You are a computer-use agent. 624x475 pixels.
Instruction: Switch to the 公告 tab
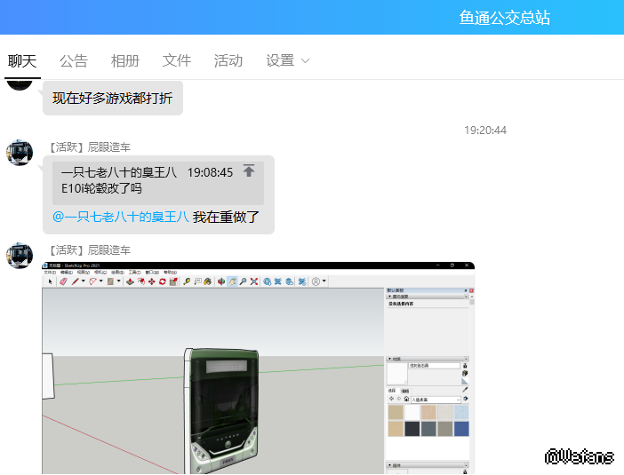point(74,60)
